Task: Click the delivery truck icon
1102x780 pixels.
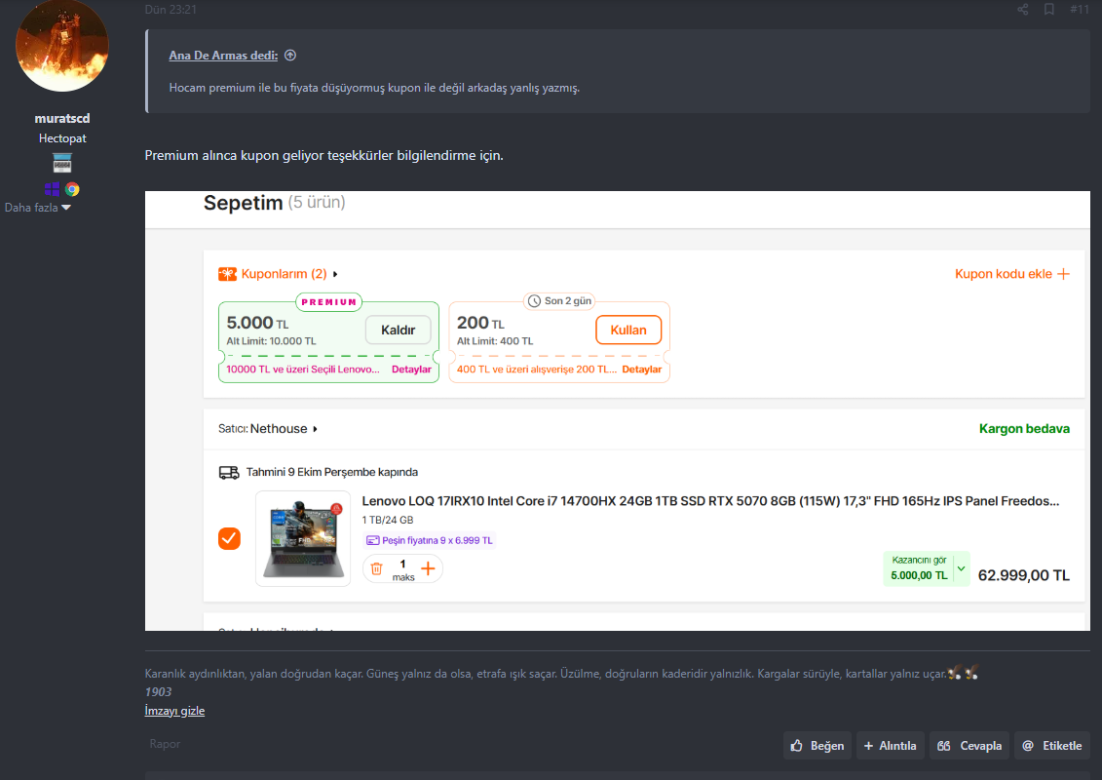Action: coord(229,473)
